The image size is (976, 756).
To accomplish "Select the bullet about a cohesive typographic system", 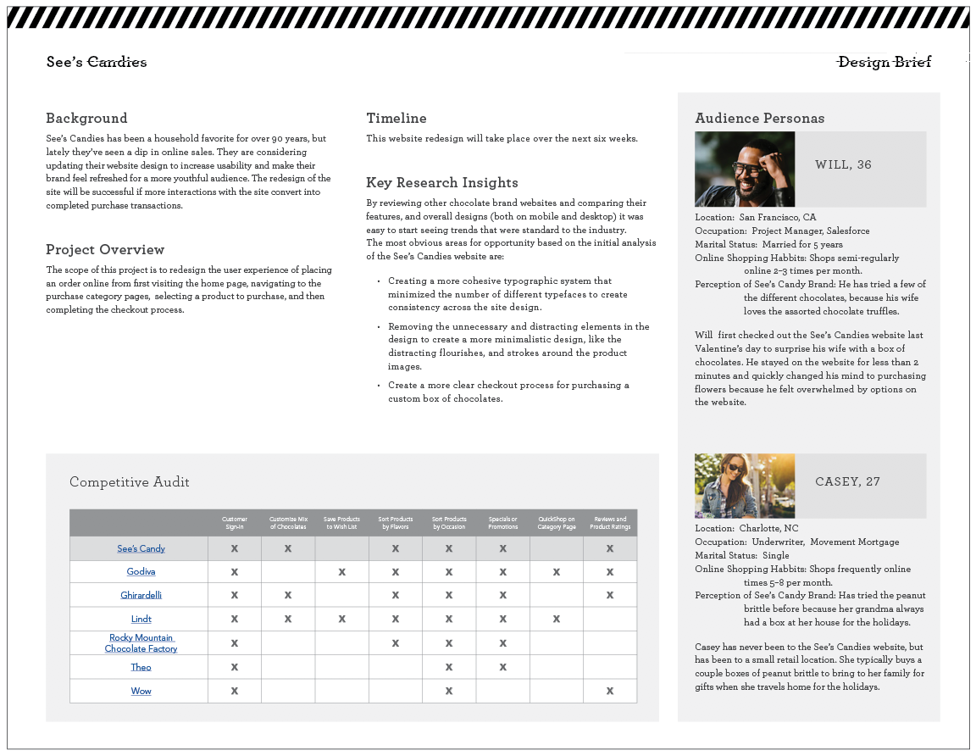I will click(x=507, y=294).
